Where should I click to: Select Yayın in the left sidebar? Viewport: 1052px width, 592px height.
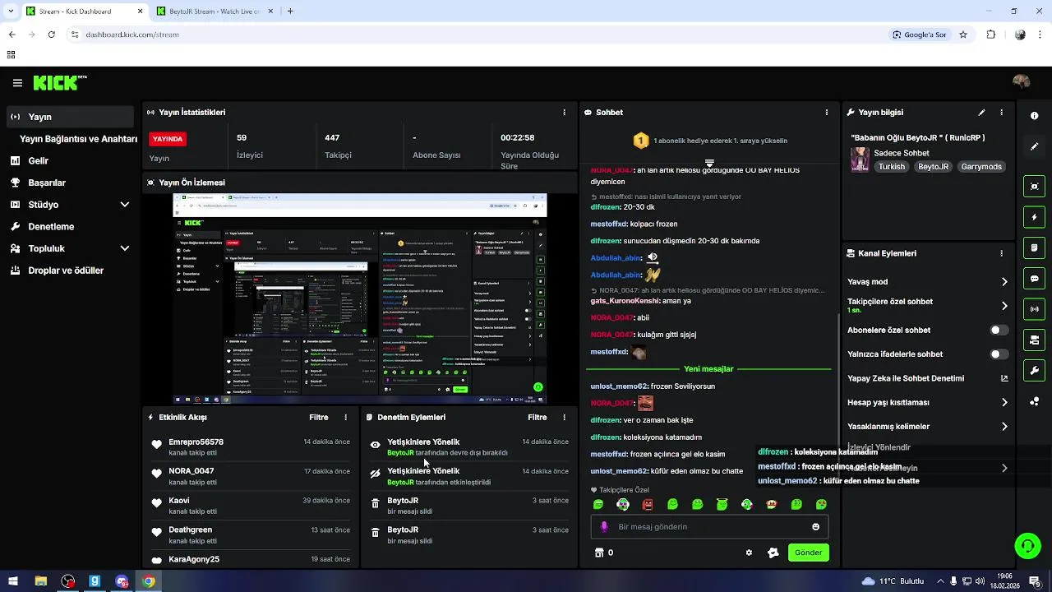(69, 117)
